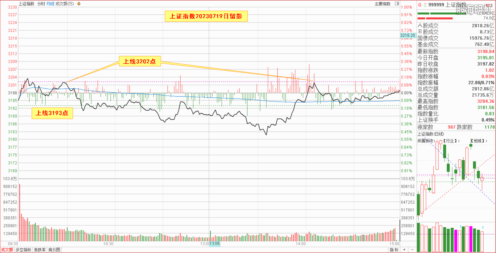
Task: Click the 上证指数(日线) mini chart title
Action: point(431,134)
